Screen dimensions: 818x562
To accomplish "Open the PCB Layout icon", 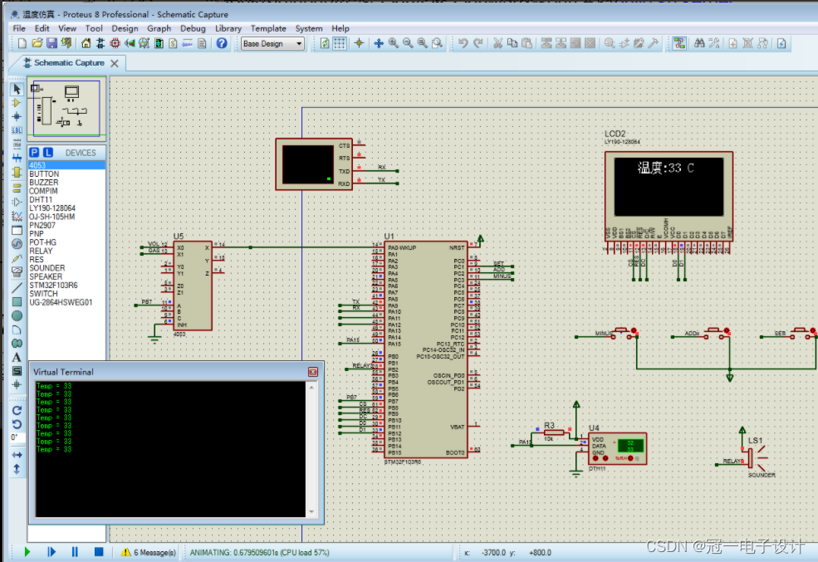I will [115, 43].
